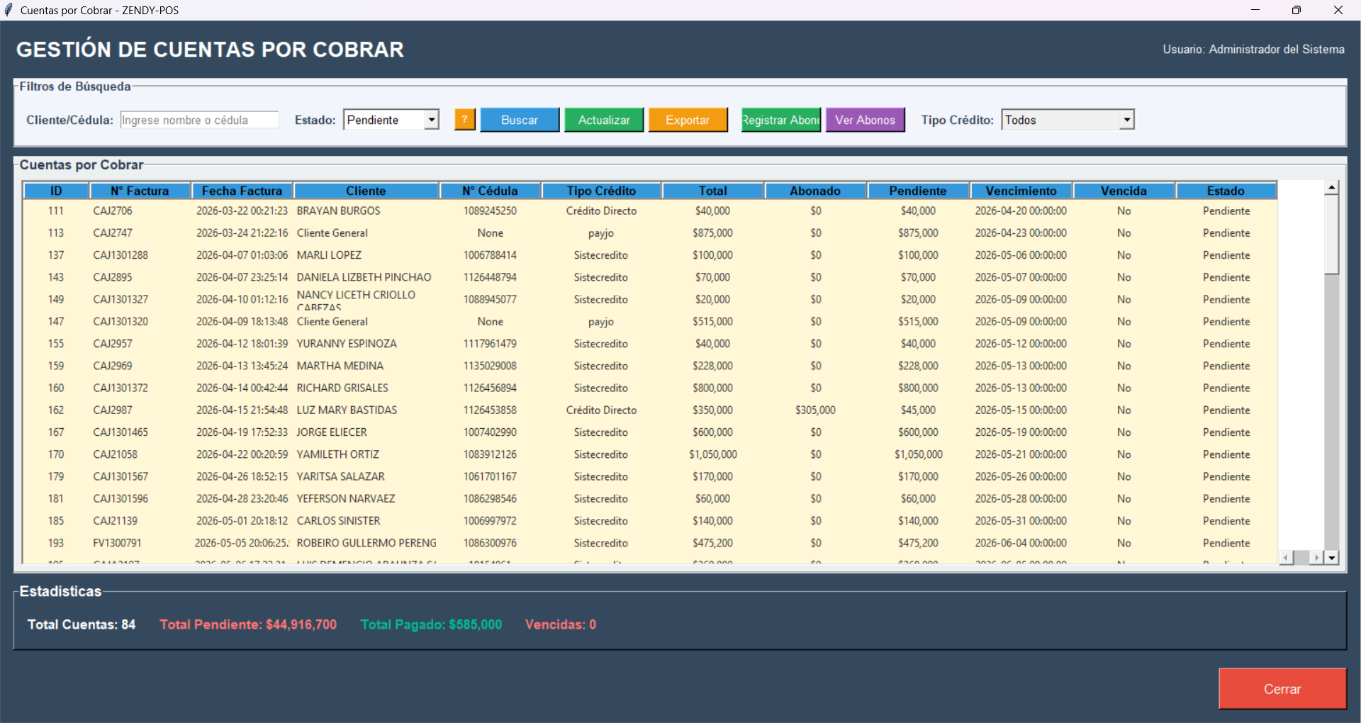The height and width of the screenshot is (723, 1361).
Task: Click the Registrar Abono button
Action: [x=781, y=120]
